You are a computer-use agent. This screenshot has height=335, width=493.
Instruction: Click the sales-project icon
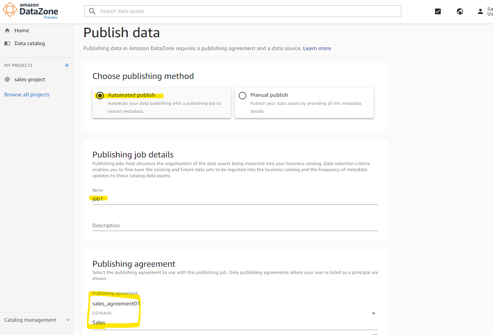tap(7, 79)
